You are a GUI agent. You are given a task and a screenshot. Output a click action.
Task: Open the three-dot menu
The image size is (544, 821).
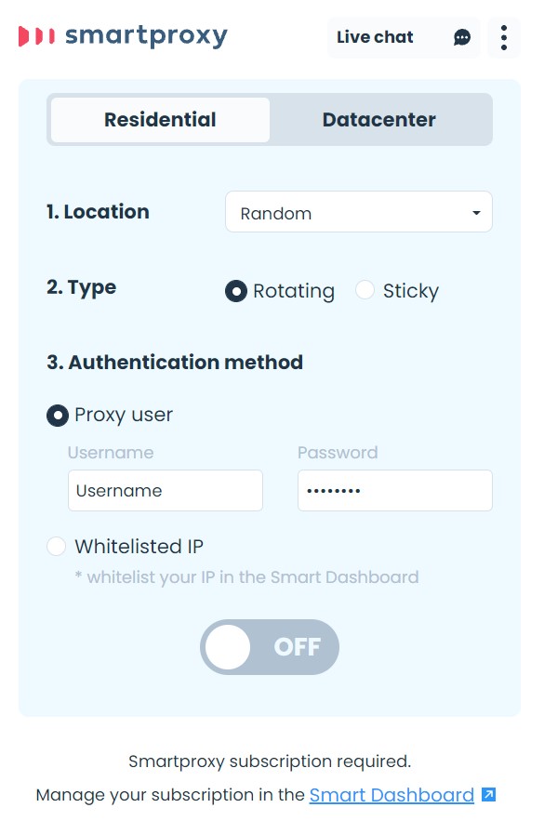click(x=504, y=37)
